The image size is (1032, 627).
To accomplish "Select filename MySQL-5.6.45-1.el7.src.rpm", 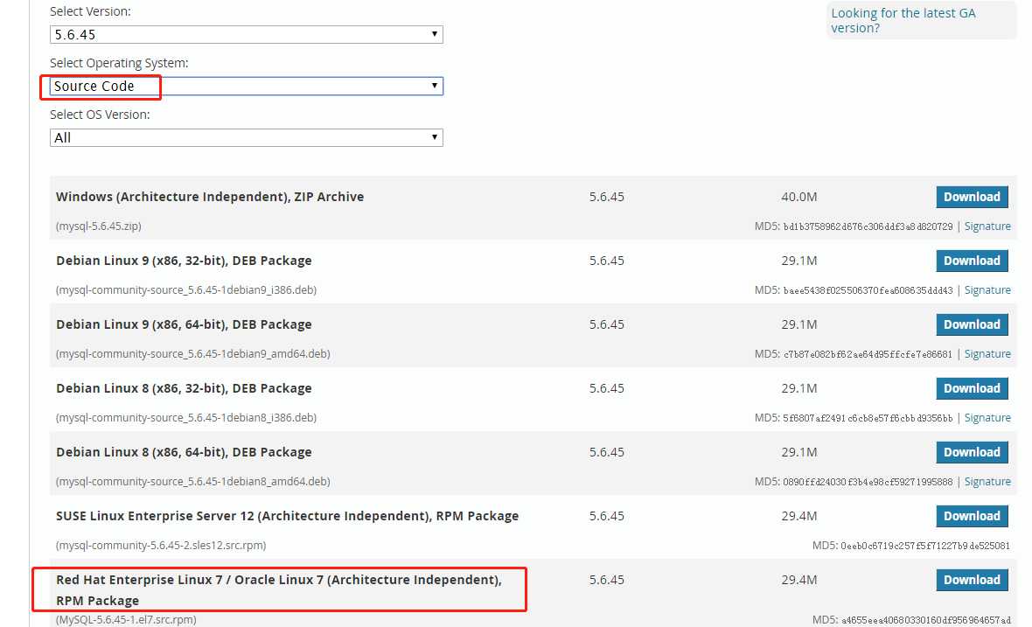I will [x=126, y=620].
